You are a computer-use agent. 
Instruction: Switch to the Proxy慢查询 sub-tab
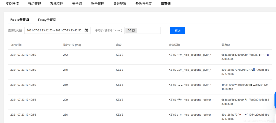click(47, 20)
